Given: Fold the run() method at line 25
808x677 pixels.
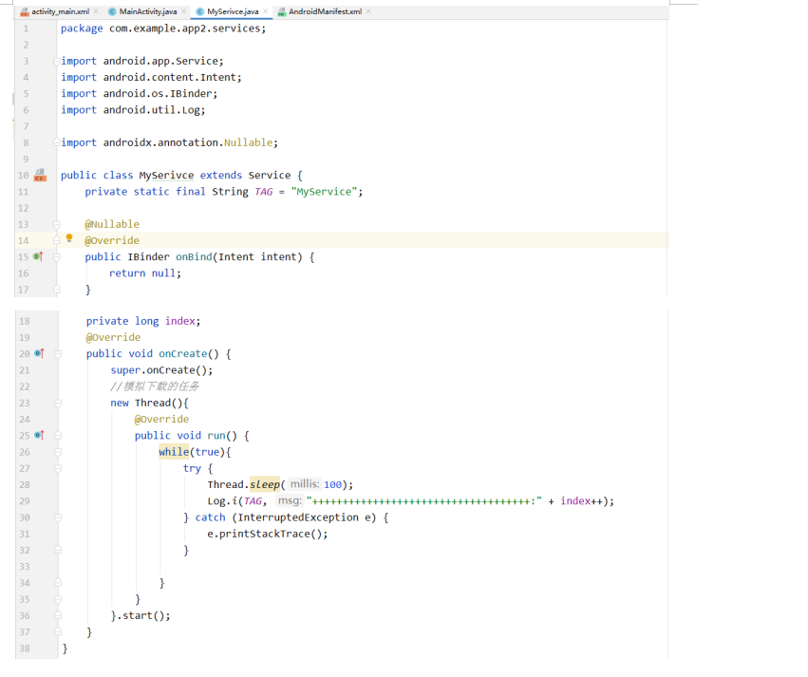Looking at the screenshot, I should tap(58, 436).
